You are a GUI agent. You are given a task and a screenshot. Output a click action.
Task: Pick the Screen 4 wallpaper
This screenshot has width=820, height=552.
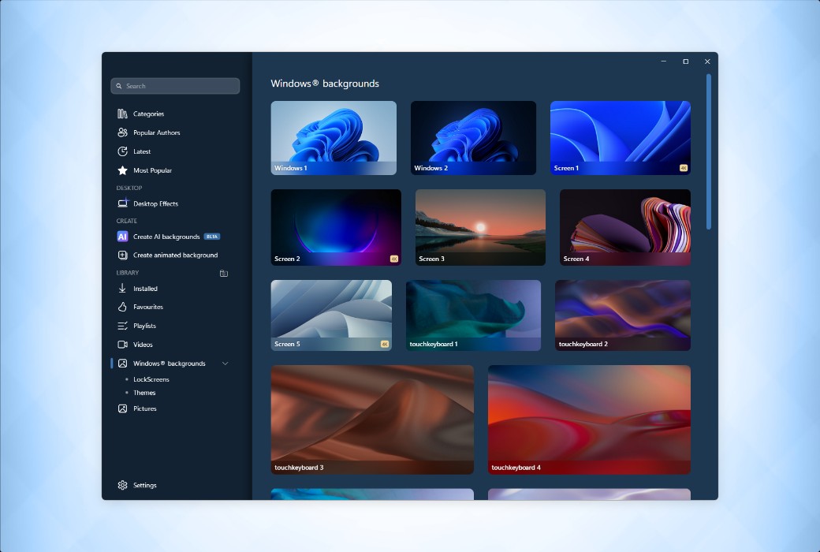pyautogui.click(x=625, y=227)
